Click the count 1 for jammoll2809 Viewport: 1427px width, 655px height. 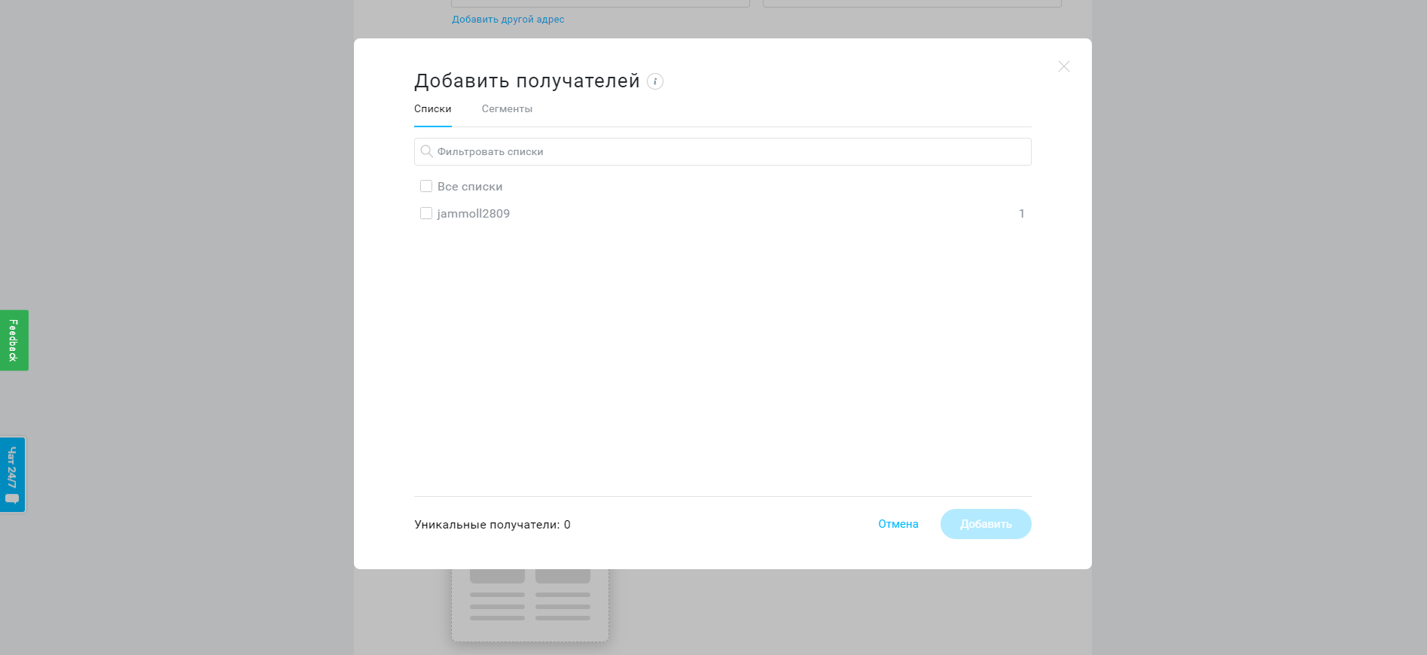click(1022, 214)
